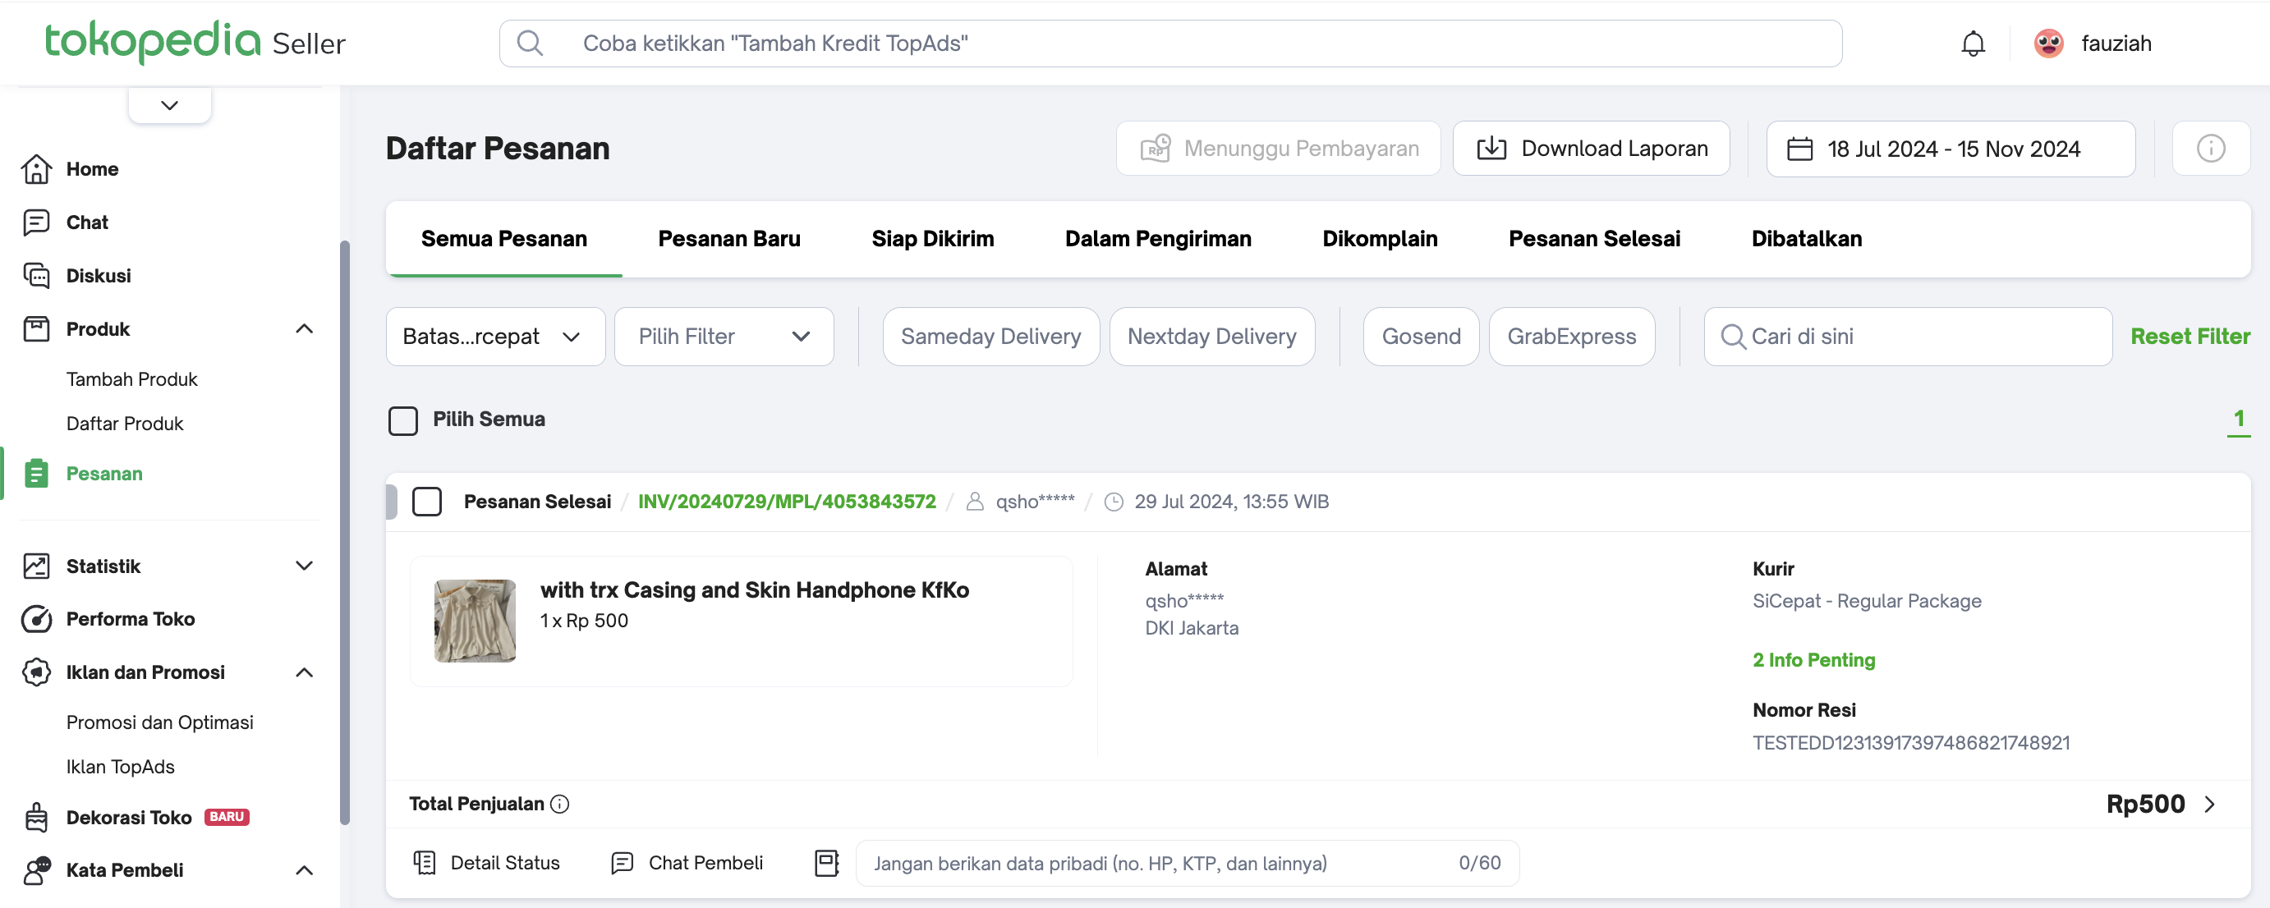Open Chat from the sidebar icon
Screen dimensions: 2270x908
[36, 222]
